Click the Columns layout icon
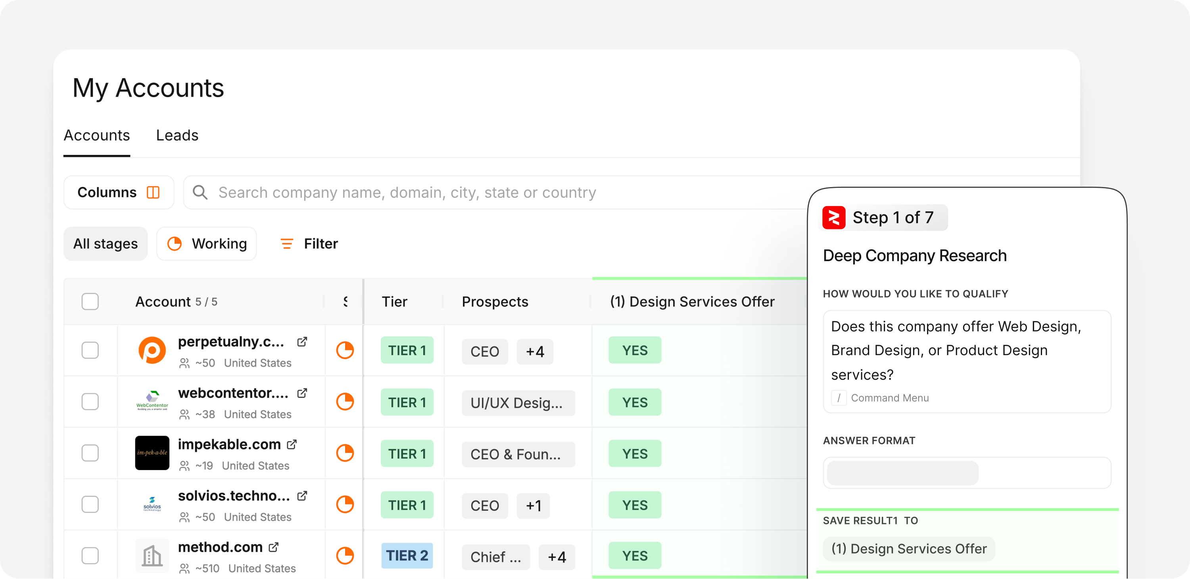Screen dimensions: 1190x579 [153, 192]
